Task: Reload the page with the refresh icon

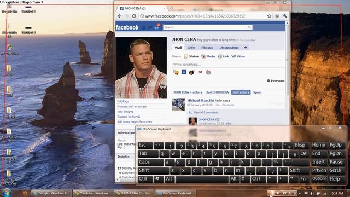Action: (134, 16)
